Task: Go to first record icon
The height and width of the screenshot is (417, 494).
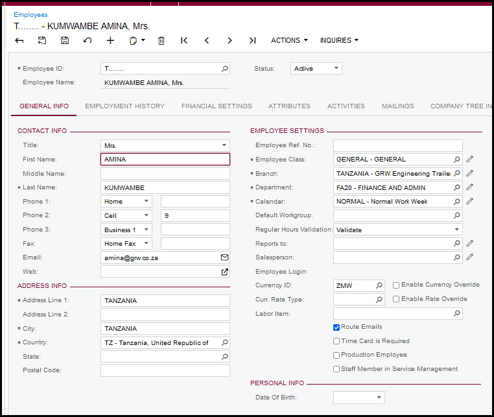Action: pos(184,40)
